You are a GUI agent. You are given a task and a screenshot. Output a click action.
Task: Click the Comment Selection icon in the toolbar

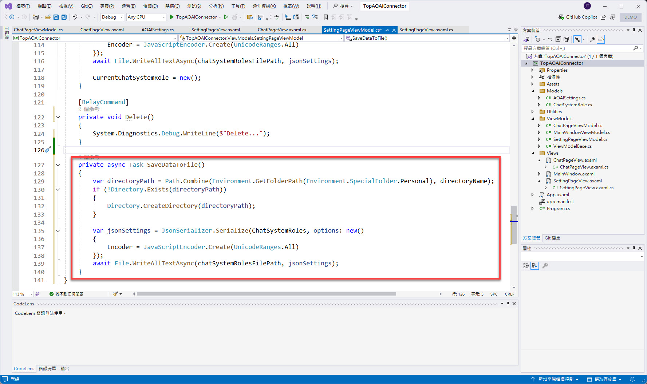tap(307, 17)
